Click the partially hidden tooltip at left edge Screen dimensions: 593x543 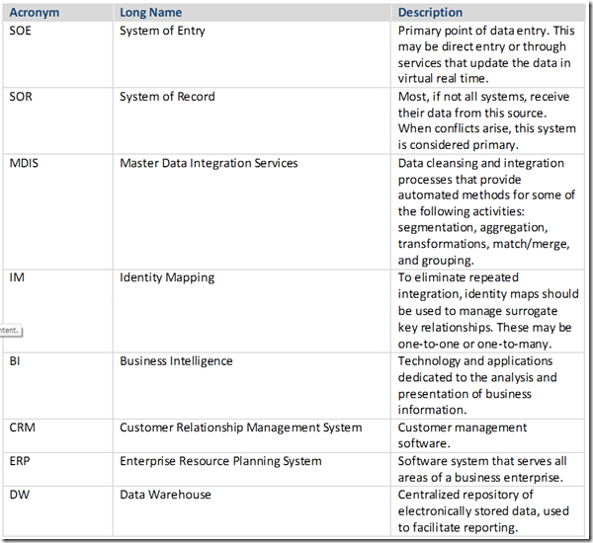pyautogui.click(x=10, y=330)
